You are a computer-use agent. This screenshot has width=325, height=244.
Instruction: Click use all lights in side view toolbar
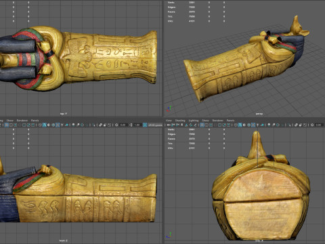point(259,125)
